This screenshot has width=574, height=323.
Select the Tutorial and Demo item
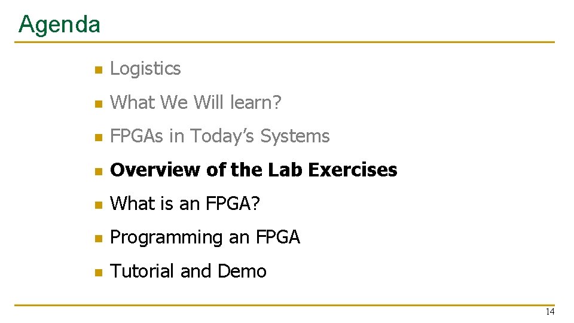[188, 271]
